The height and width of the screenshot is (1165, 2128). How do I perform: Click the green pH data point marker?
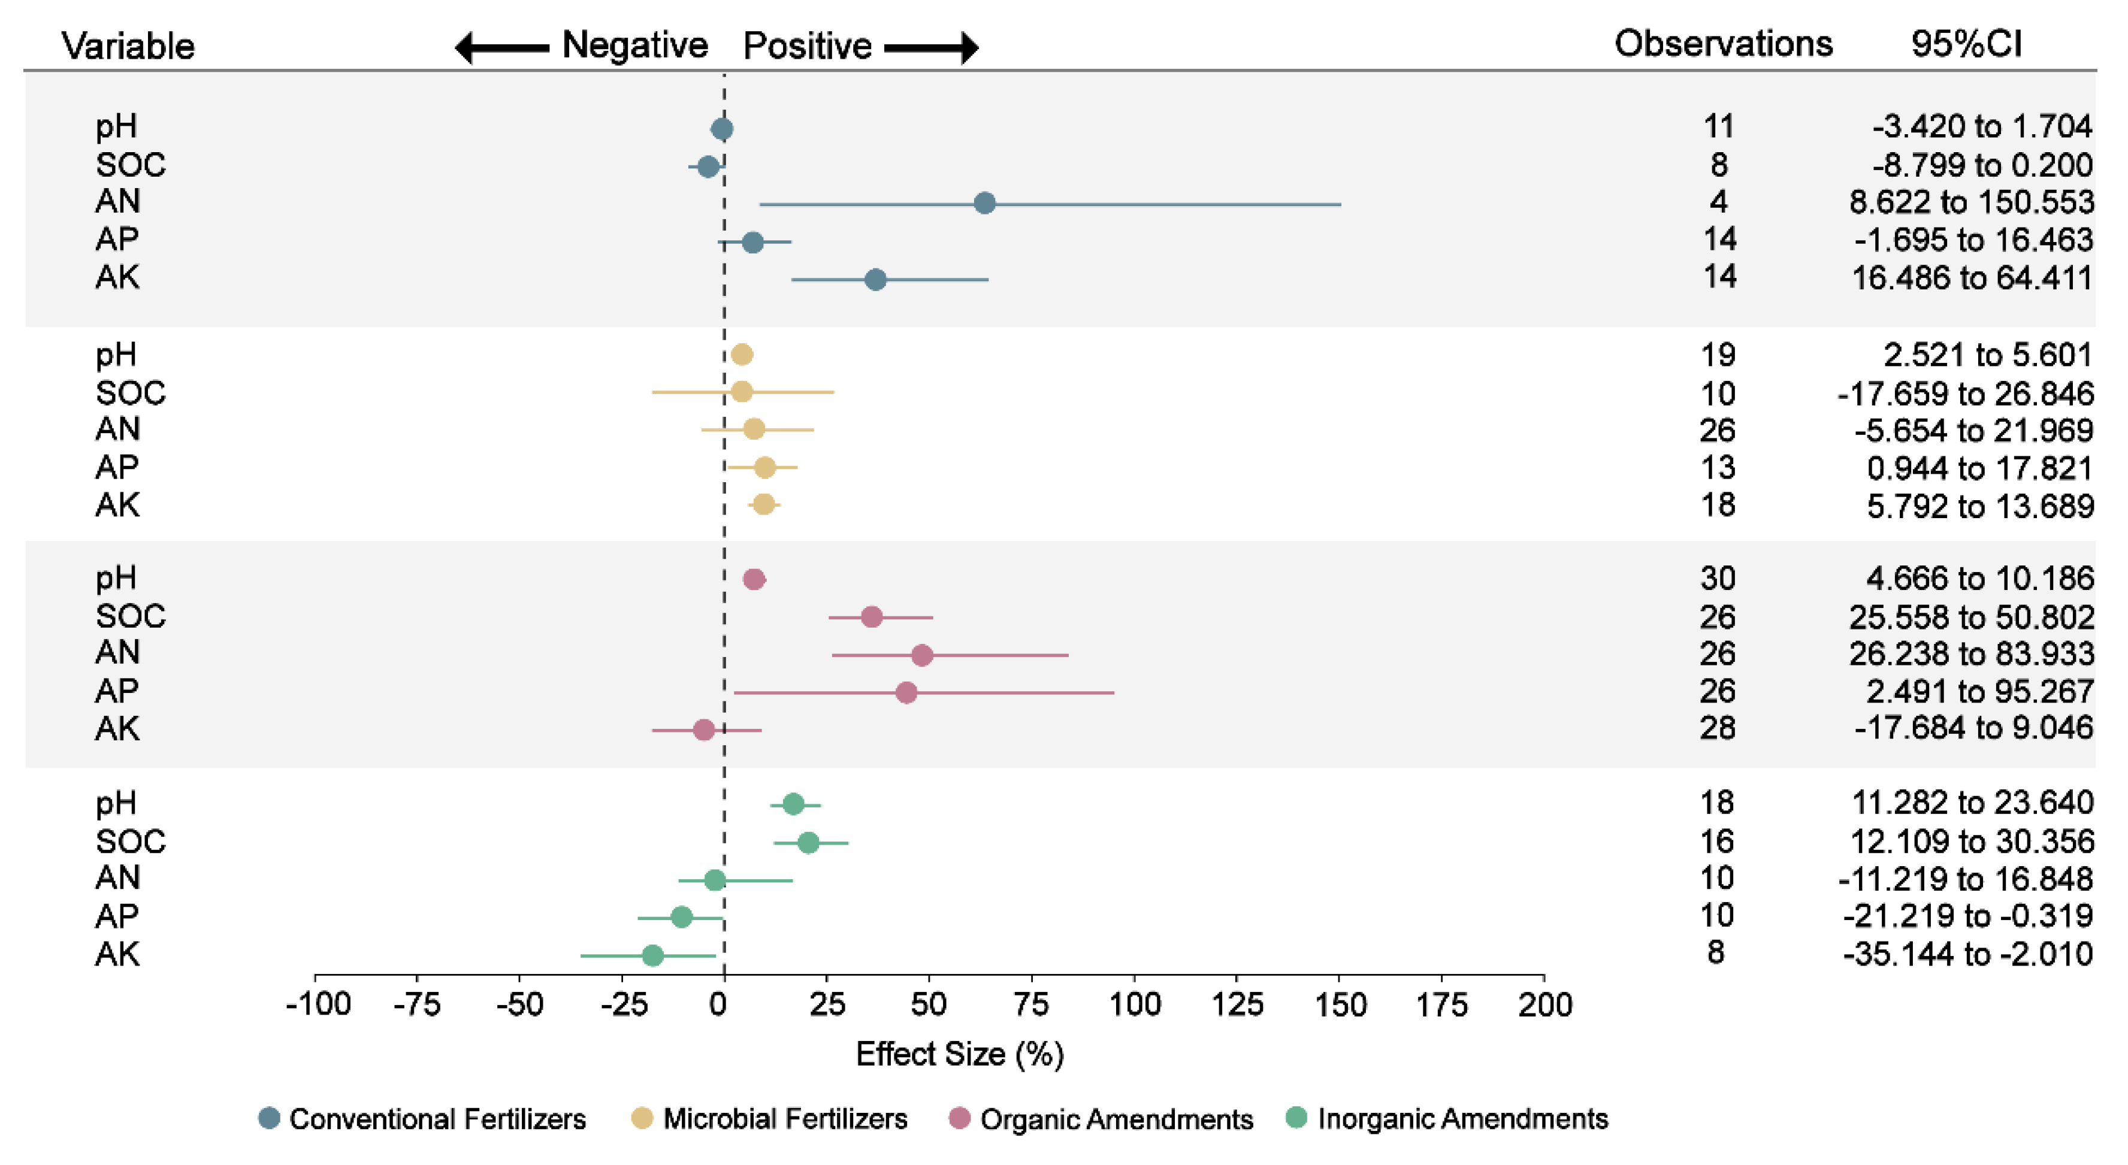[x=793, y=803]
